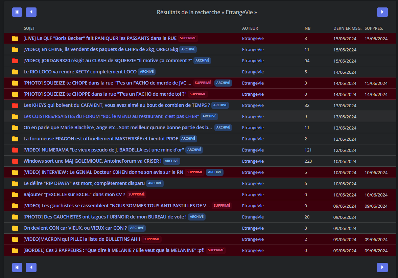The image size is (398, 278).
Task: Click red folder icon of KHEYS CAFAIENT topic
Action: (x=15, y=106)
